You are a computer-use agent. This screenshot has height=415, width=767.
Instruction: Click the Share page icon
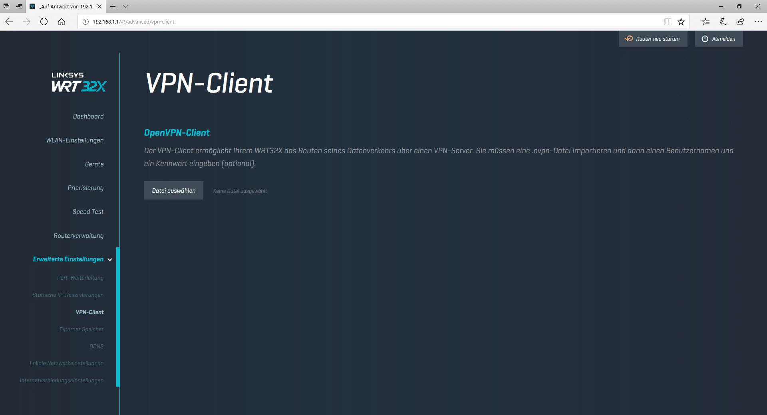click(x=740, y=22)
